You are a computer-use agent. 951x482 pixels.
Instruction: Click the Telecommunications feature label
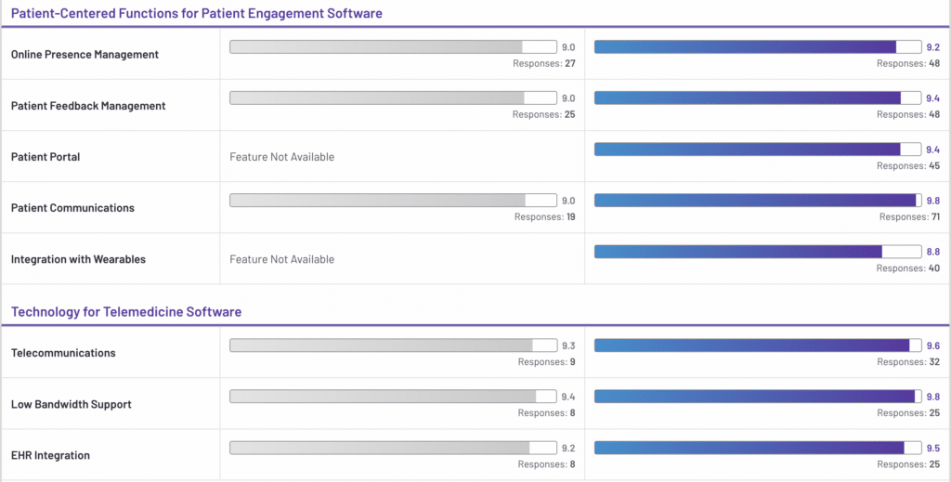point(63,353)
